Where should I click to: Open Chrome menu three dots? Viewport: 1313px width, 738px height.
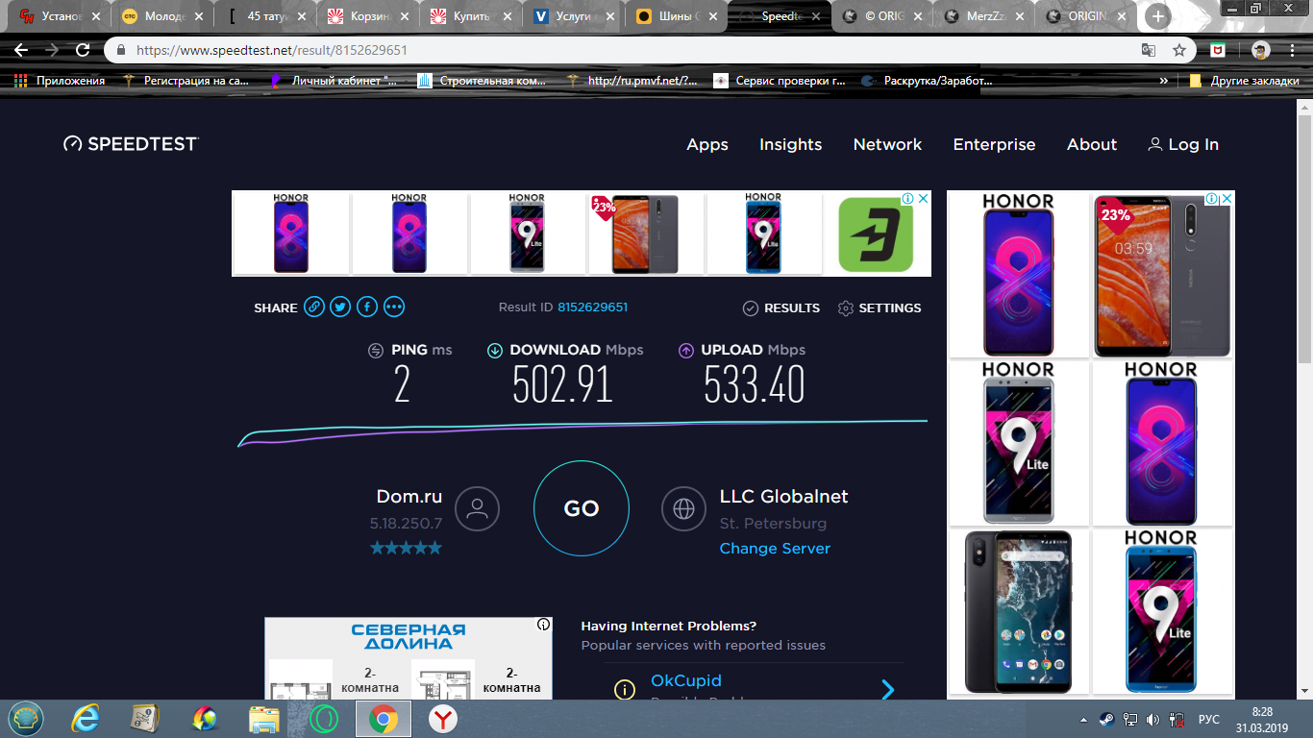1294,50
